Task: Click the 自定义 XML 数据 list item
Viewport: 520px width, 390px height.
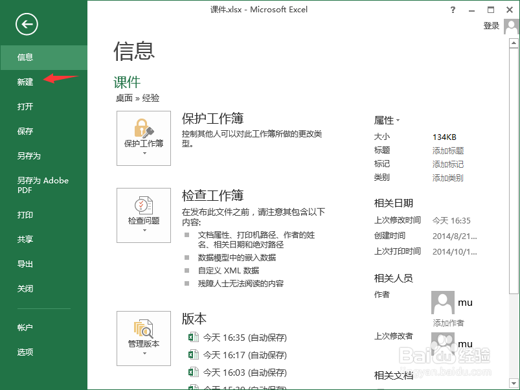Action: 229,271
